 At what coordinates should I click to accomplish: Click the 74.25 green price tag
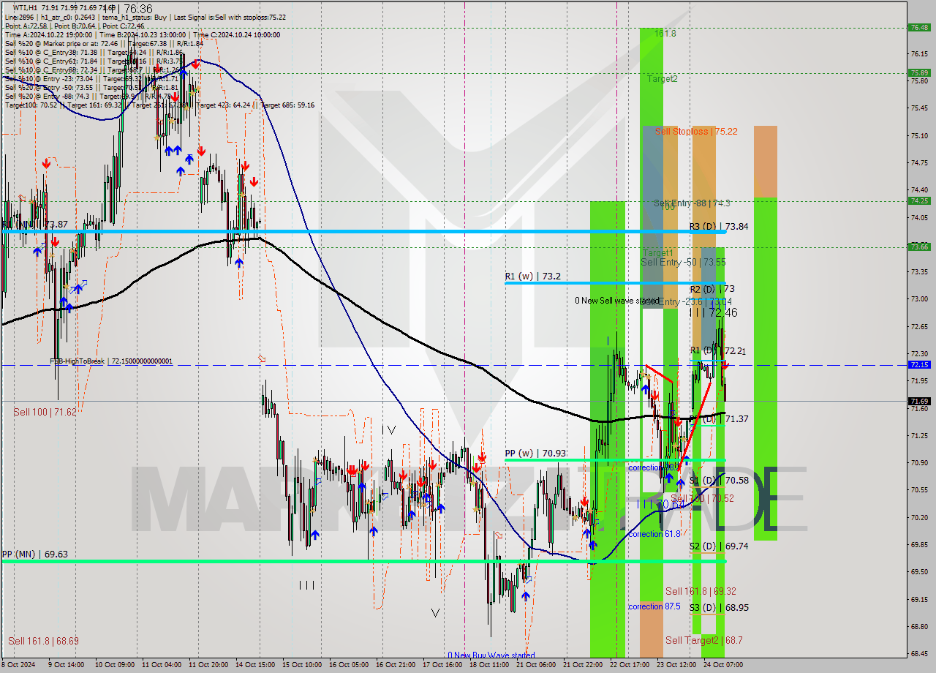[x=919, y=200]
